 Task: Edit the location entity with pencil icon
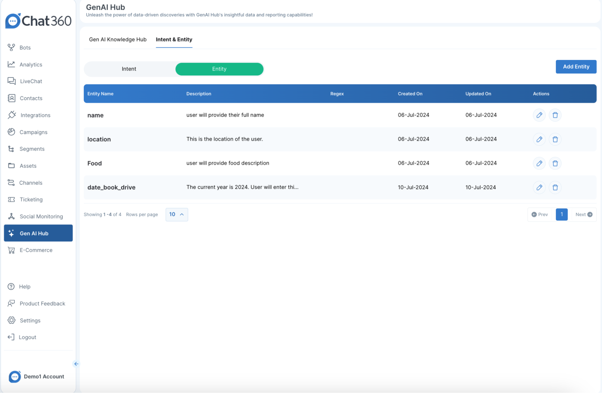539,139
